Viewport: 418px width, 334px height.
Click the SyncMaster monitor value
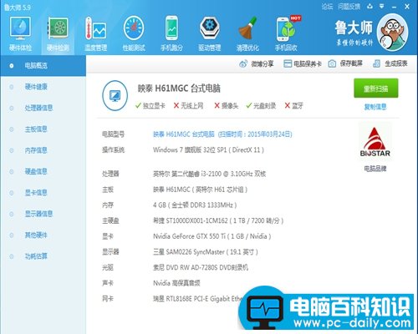206,252
